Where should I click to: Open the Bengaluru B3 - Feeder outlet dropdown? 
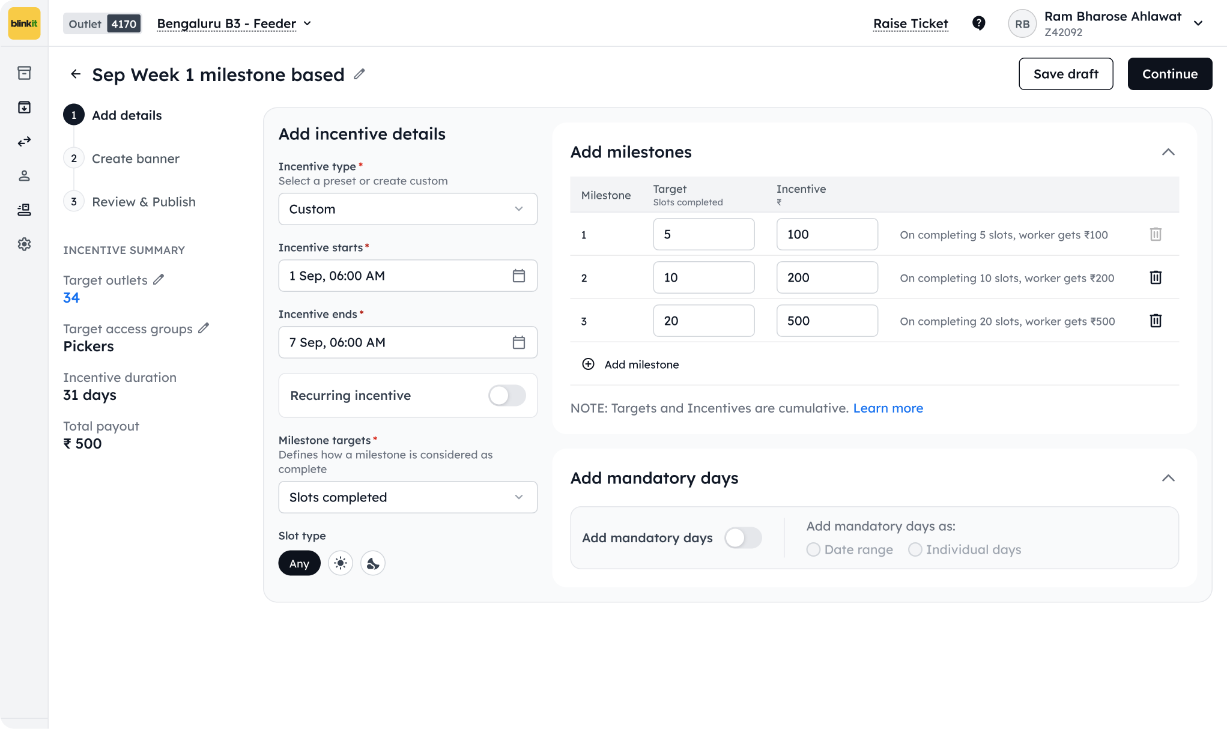pyautogui.click(x=234, y=23)
